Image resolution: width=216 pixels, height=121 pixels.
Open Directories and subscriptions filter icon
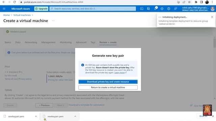(x=148, y=9)
